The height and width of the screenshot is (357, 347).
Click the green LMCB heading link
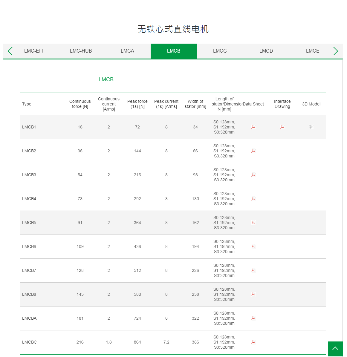(x=106, y=79)
